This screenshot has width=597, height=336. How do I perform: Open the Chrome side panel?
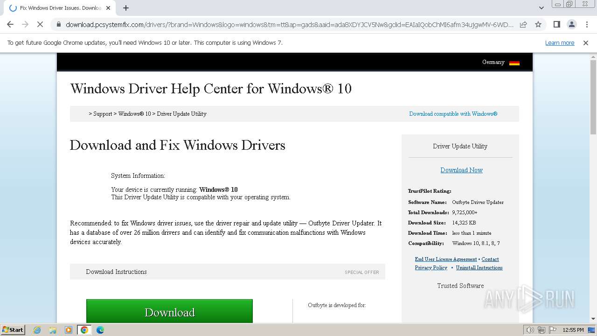pyautogui.click(x=556, y=24)
